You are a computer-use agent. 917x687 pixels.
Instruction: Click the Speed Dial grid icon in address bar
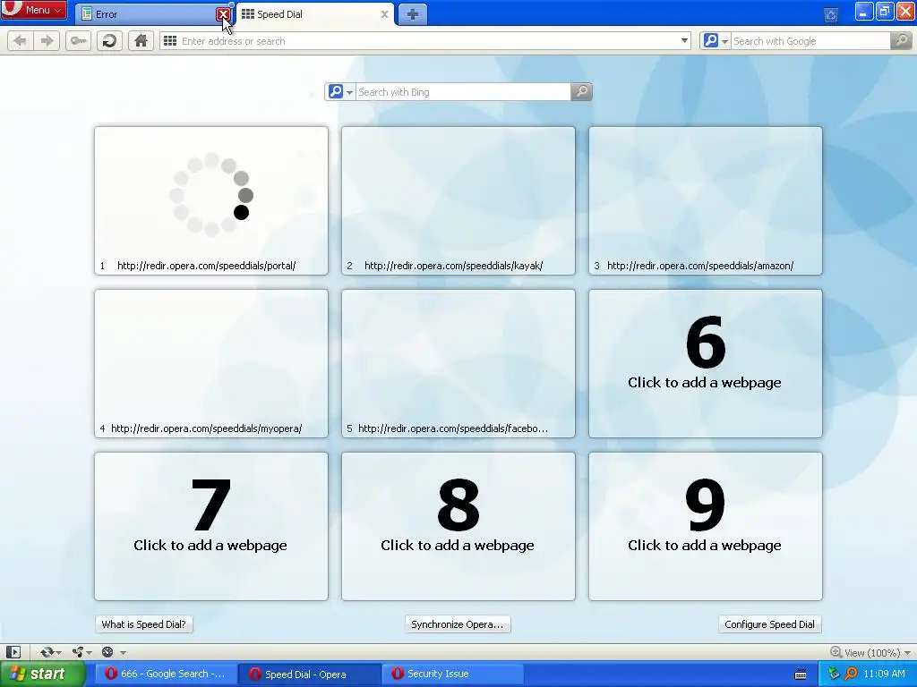pyautogui.click(x=170, y=41)
